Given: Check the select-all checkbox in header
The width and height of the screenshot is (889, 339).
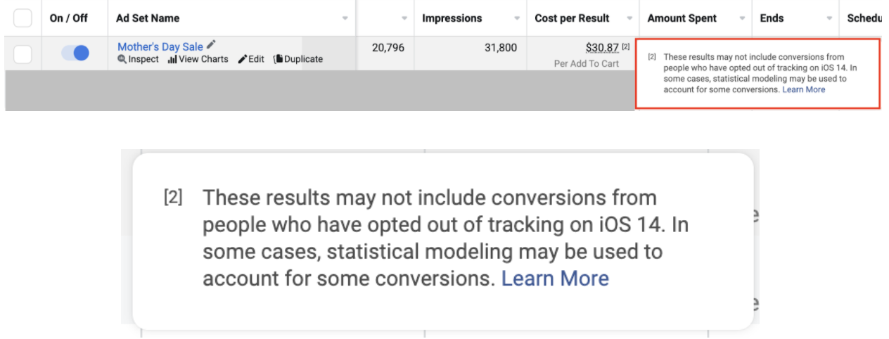Looking at the screenshot, I should point(23,18).
